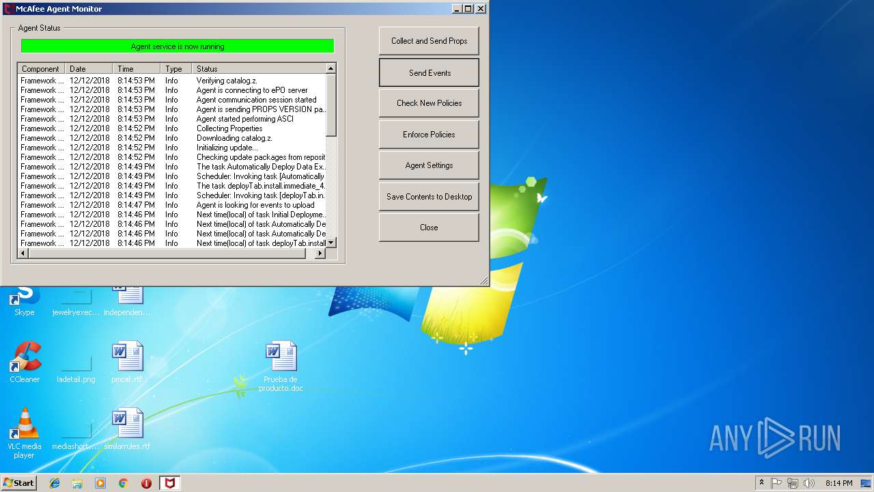This screenshot has height=492, width=874.
Task: Open the network status tray icon
Action: (x=793, y=483)
